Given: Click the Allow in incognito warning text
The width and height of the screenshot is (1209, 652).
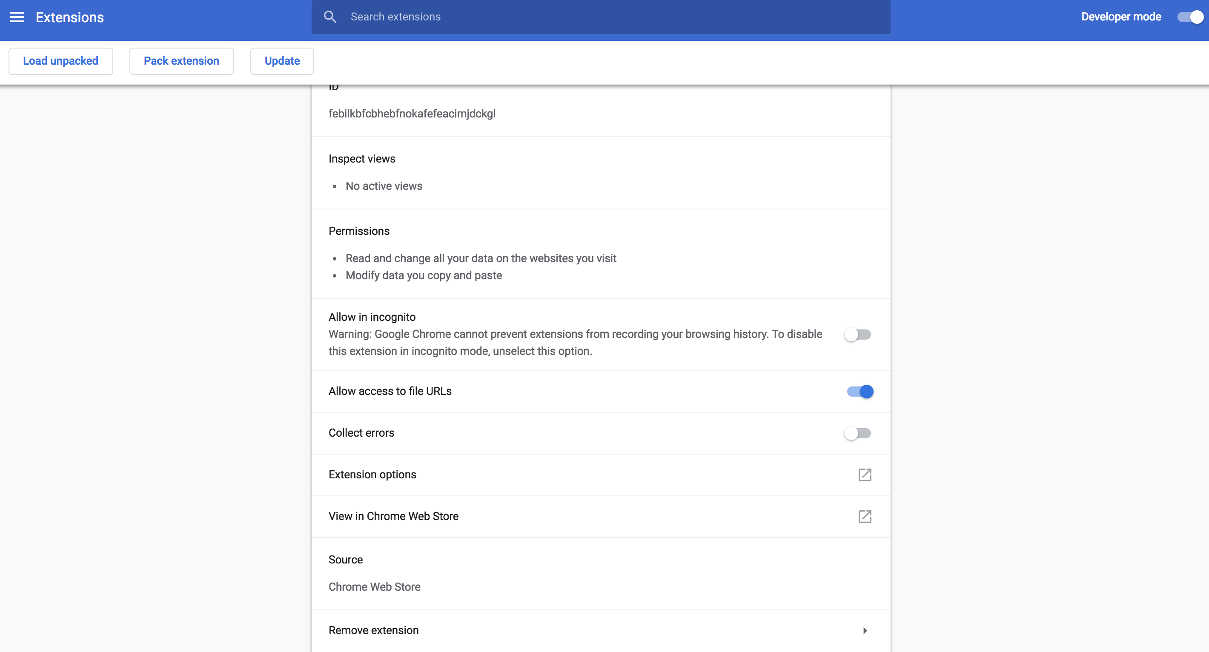Looking at the screenshot, I should pos(574,343).
